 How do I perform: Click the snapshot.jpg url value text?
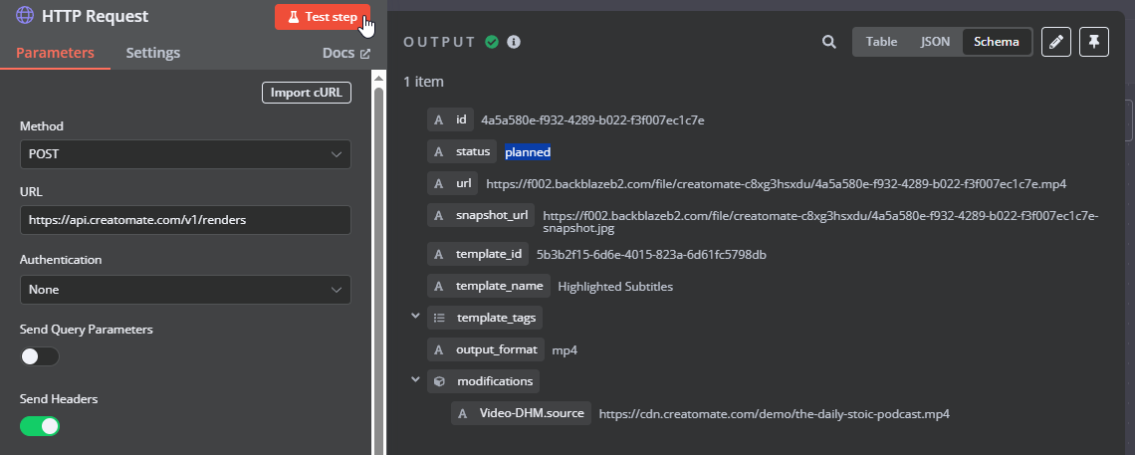tap(820, 221)
